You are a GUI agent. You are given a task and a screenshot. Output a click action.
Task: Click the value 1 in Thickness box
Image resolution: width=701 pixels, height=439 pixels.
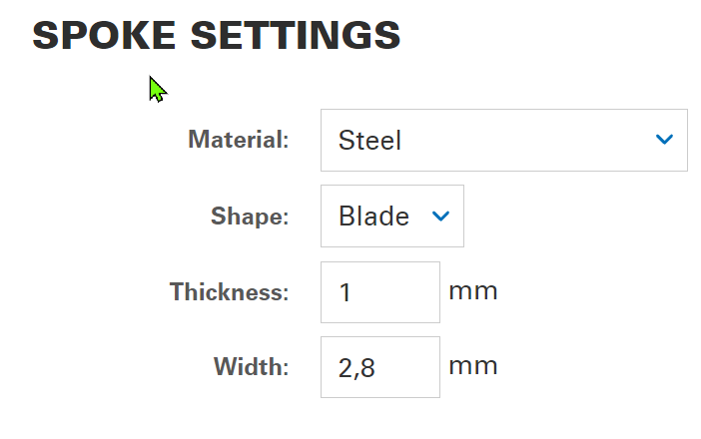(346, 293)
